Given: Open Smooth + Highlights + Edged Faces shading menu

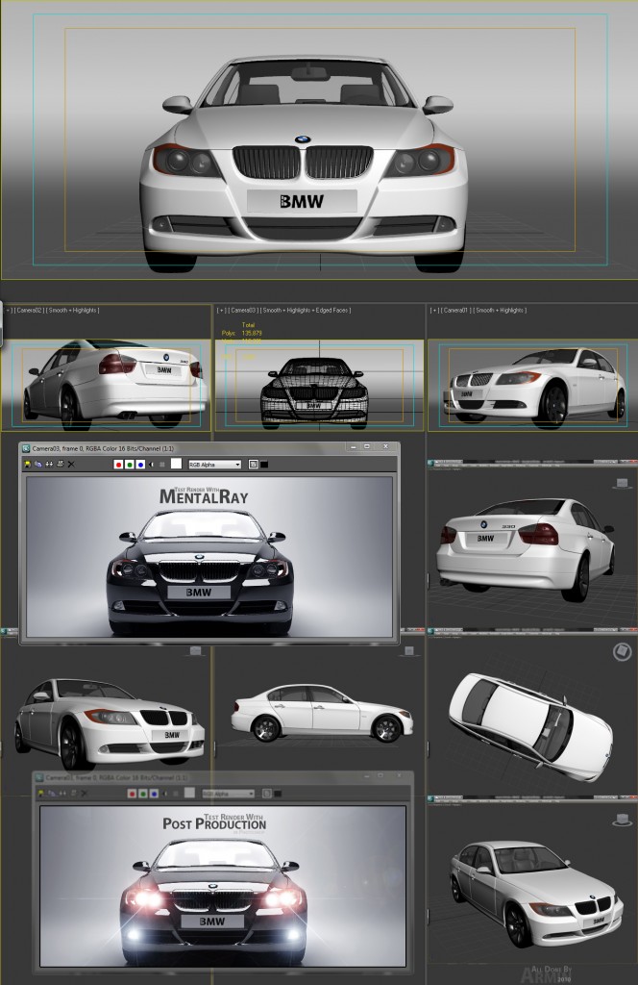Looking at the screenshot, I should click(306, 311).
